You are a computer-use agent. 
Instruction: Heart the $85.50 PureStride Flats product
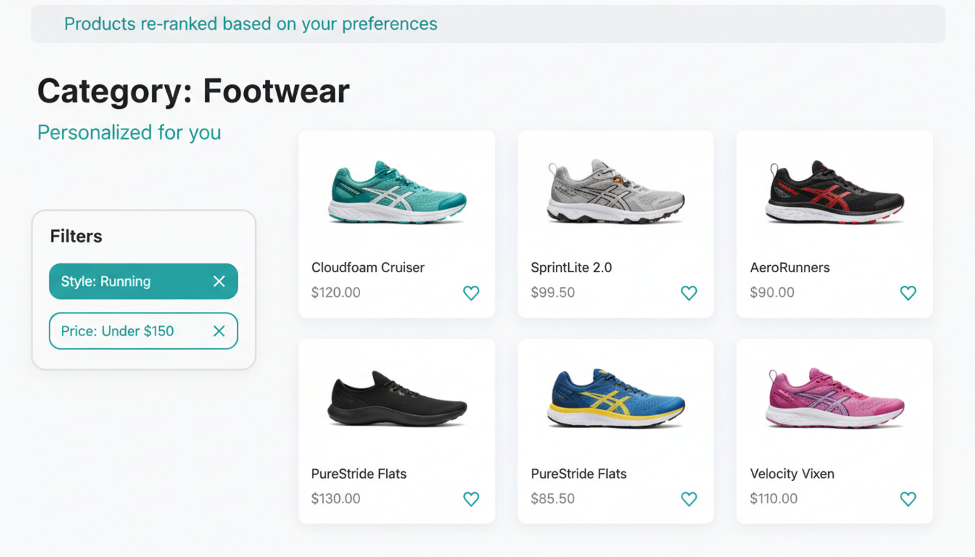(688, 499)
